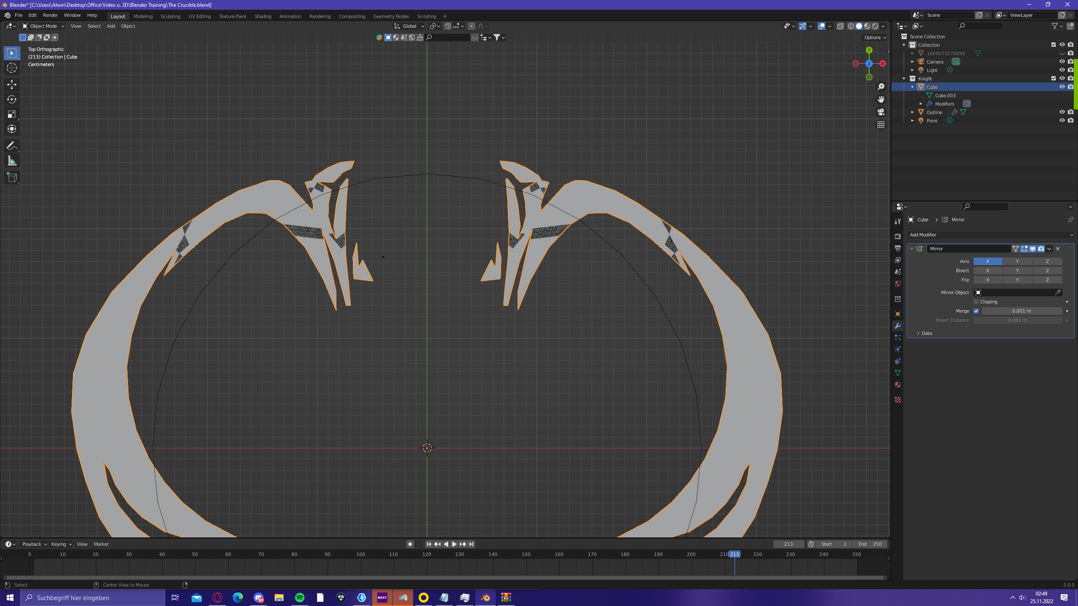Screen dimensions: 1078x606
Task: Click frame 100 on the timeline
Action: coord(360,554)
